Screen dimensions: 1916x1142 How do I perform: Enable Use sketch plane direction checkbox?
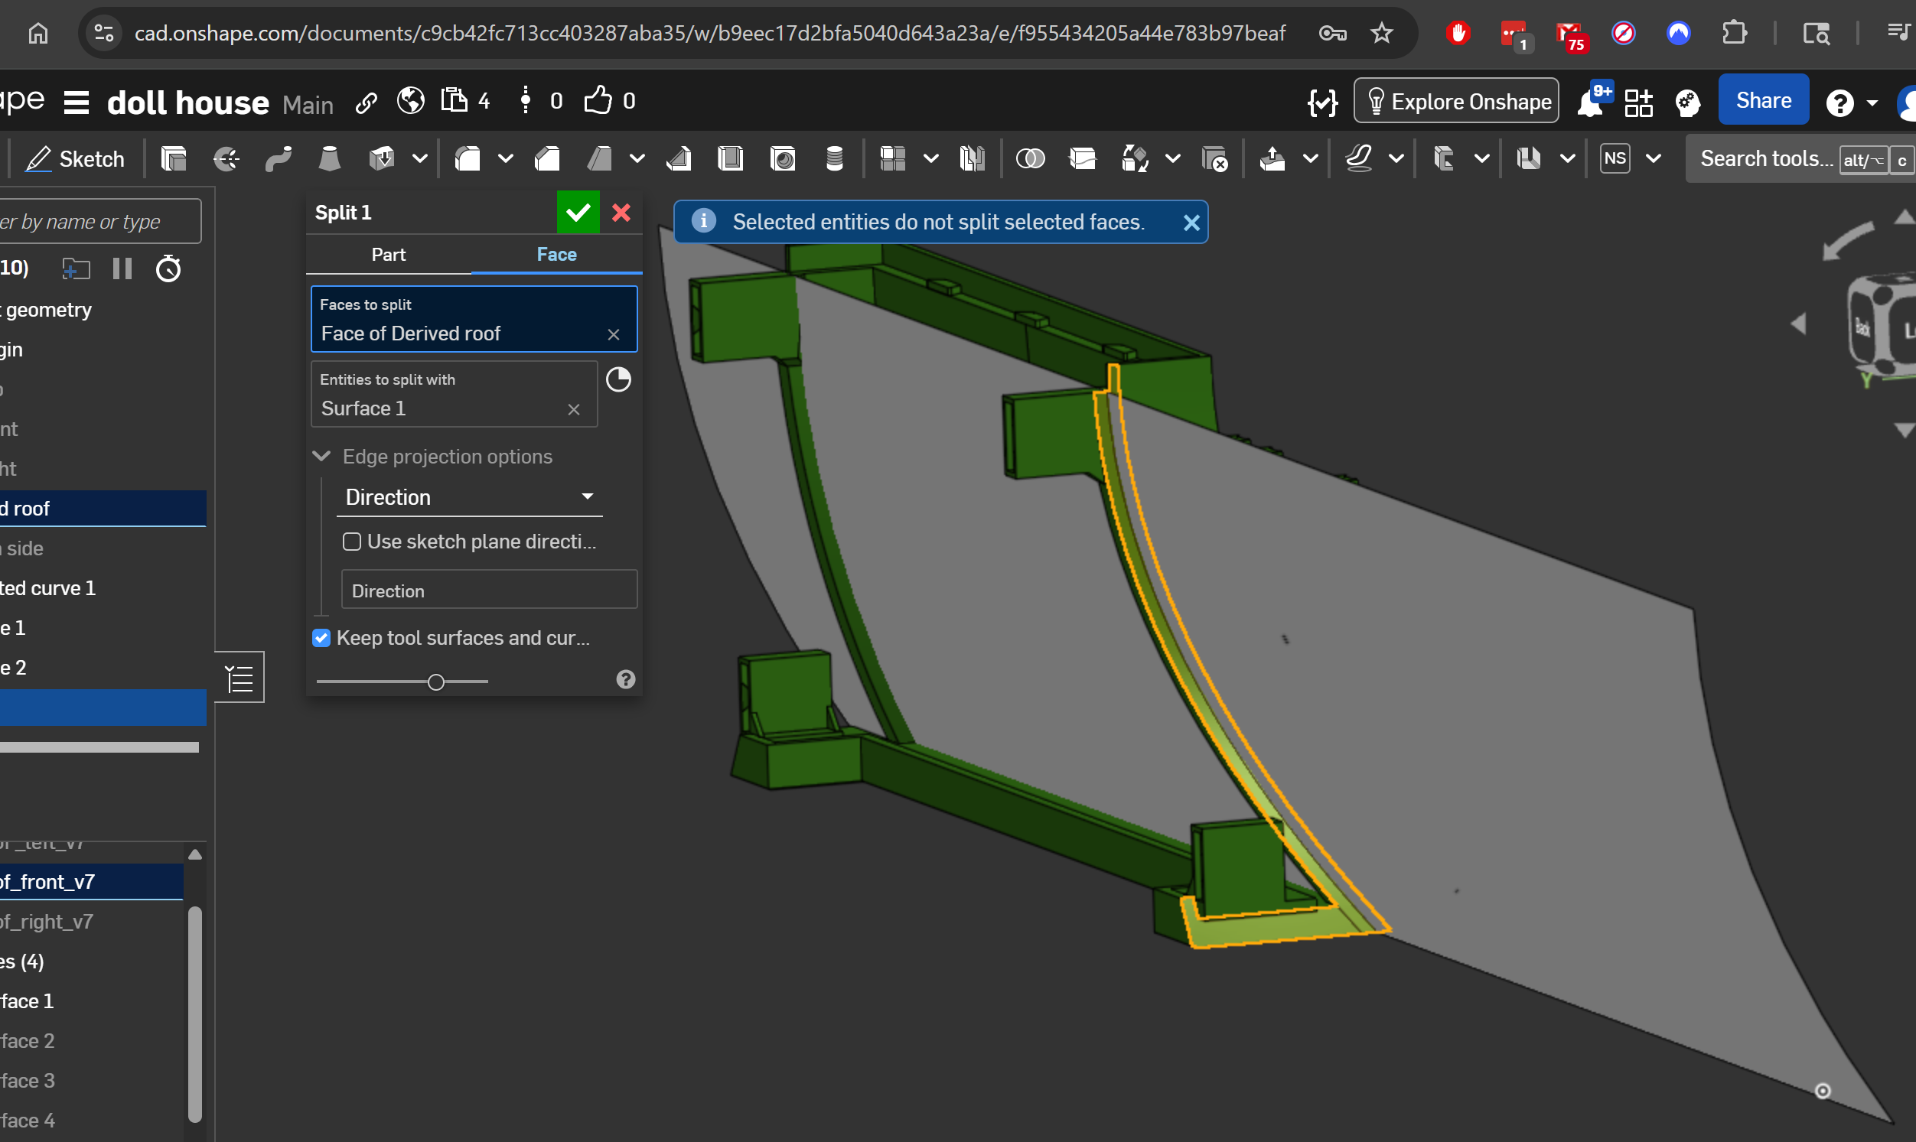352,542
